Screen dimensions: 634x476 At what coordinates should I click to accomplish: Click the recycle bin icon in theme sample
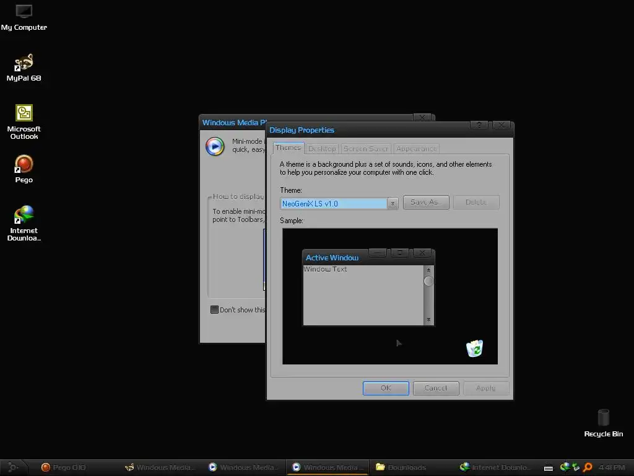tap(475, 348)
